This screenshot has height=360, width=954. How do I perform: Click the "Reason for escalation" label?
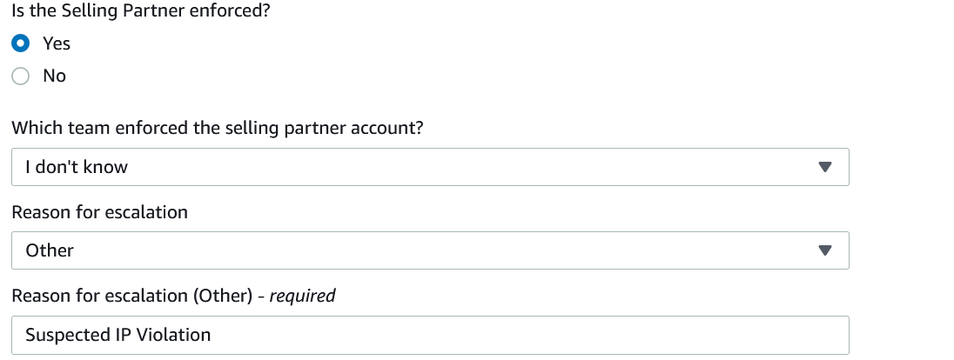click(99, 211)
